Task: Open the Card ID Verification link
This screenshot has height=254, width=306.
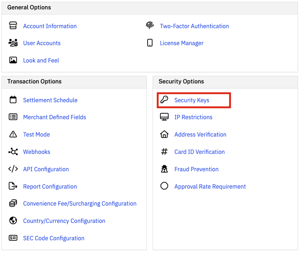Action: [199, 152]
